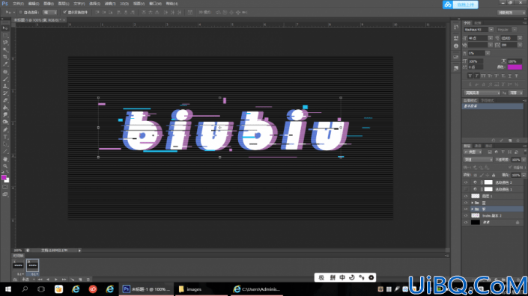Select the Healing Brush tool
The width and height of the screenshot is (528, 296).
[5, 72]
